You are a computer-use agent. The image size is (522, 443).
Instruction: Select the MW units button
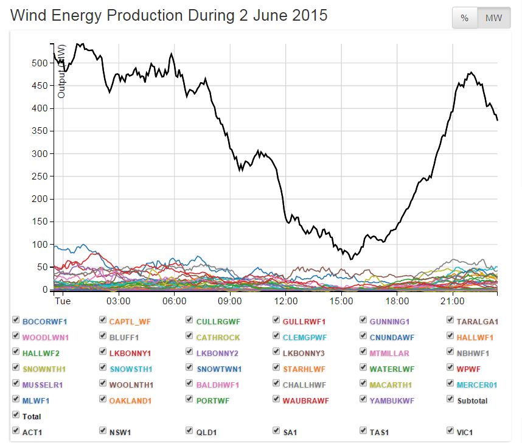tap(493, 18)
